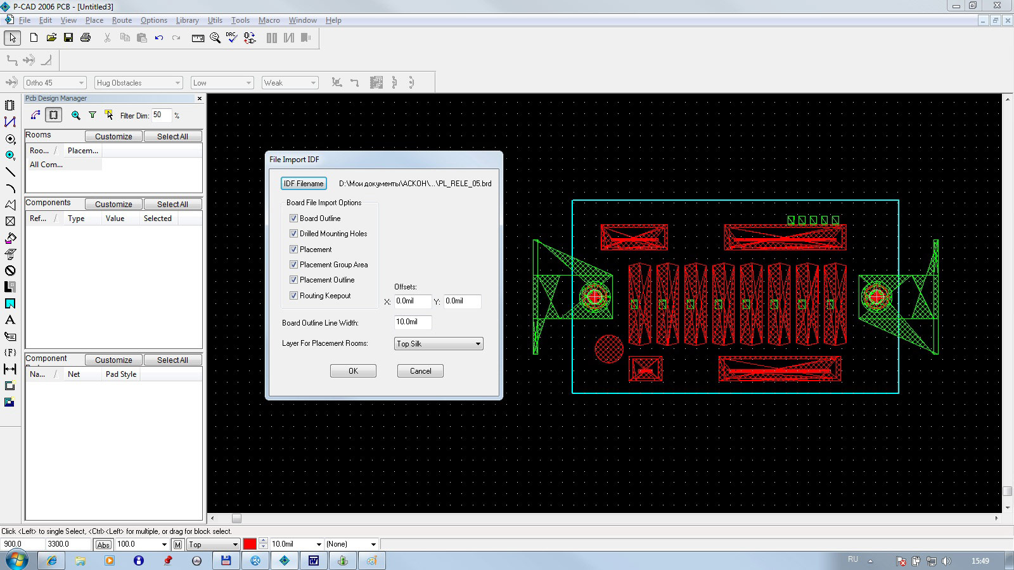Click the green filter icon in Design Manager
Image resolution: width=1014 pixels, height=570 pixels.
coord(93,115)
